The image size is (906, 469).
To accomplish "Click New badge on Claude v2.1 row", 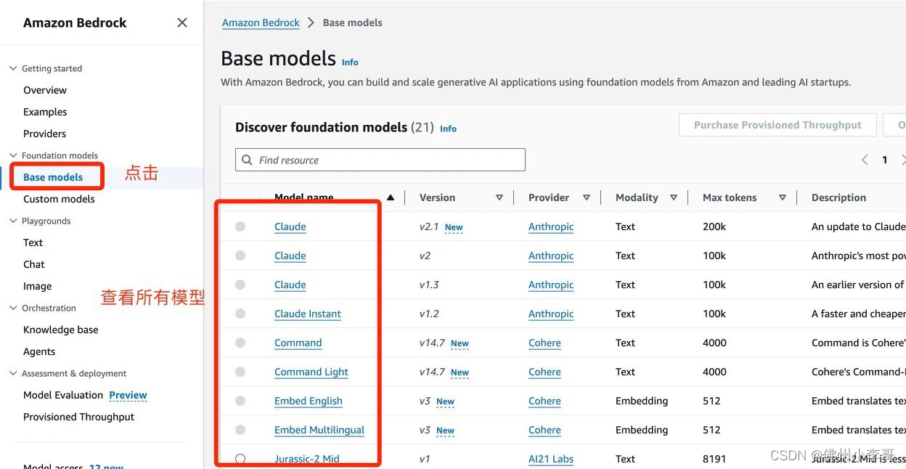I will [454, 227].
